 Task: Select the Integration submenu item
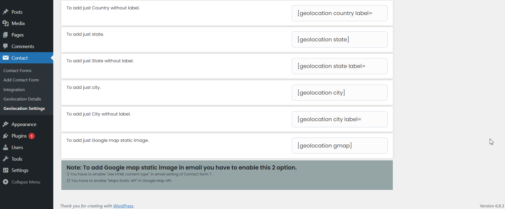[x=14, y=89]
